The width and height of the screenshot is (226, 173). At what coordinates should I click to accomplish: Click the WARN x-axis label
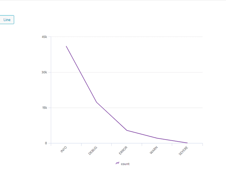click(154, 150)
